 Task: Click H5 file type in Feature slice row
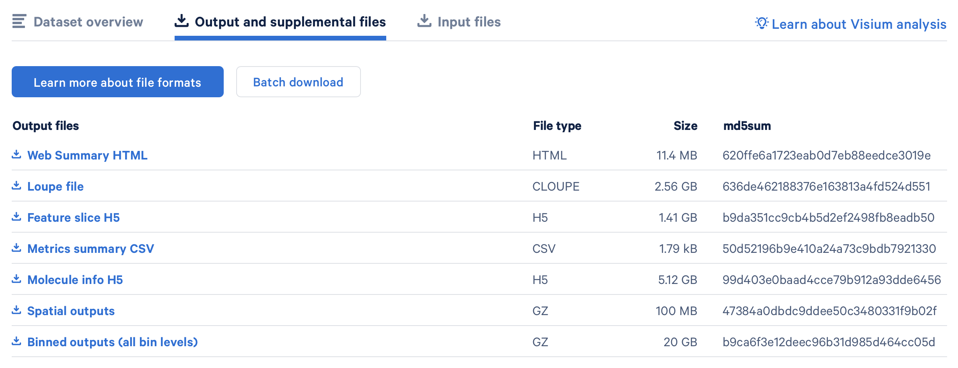pyautogui.click(x=540, y=217)
